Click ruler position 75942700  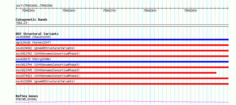pyautogui.click(x=110, y=11)
